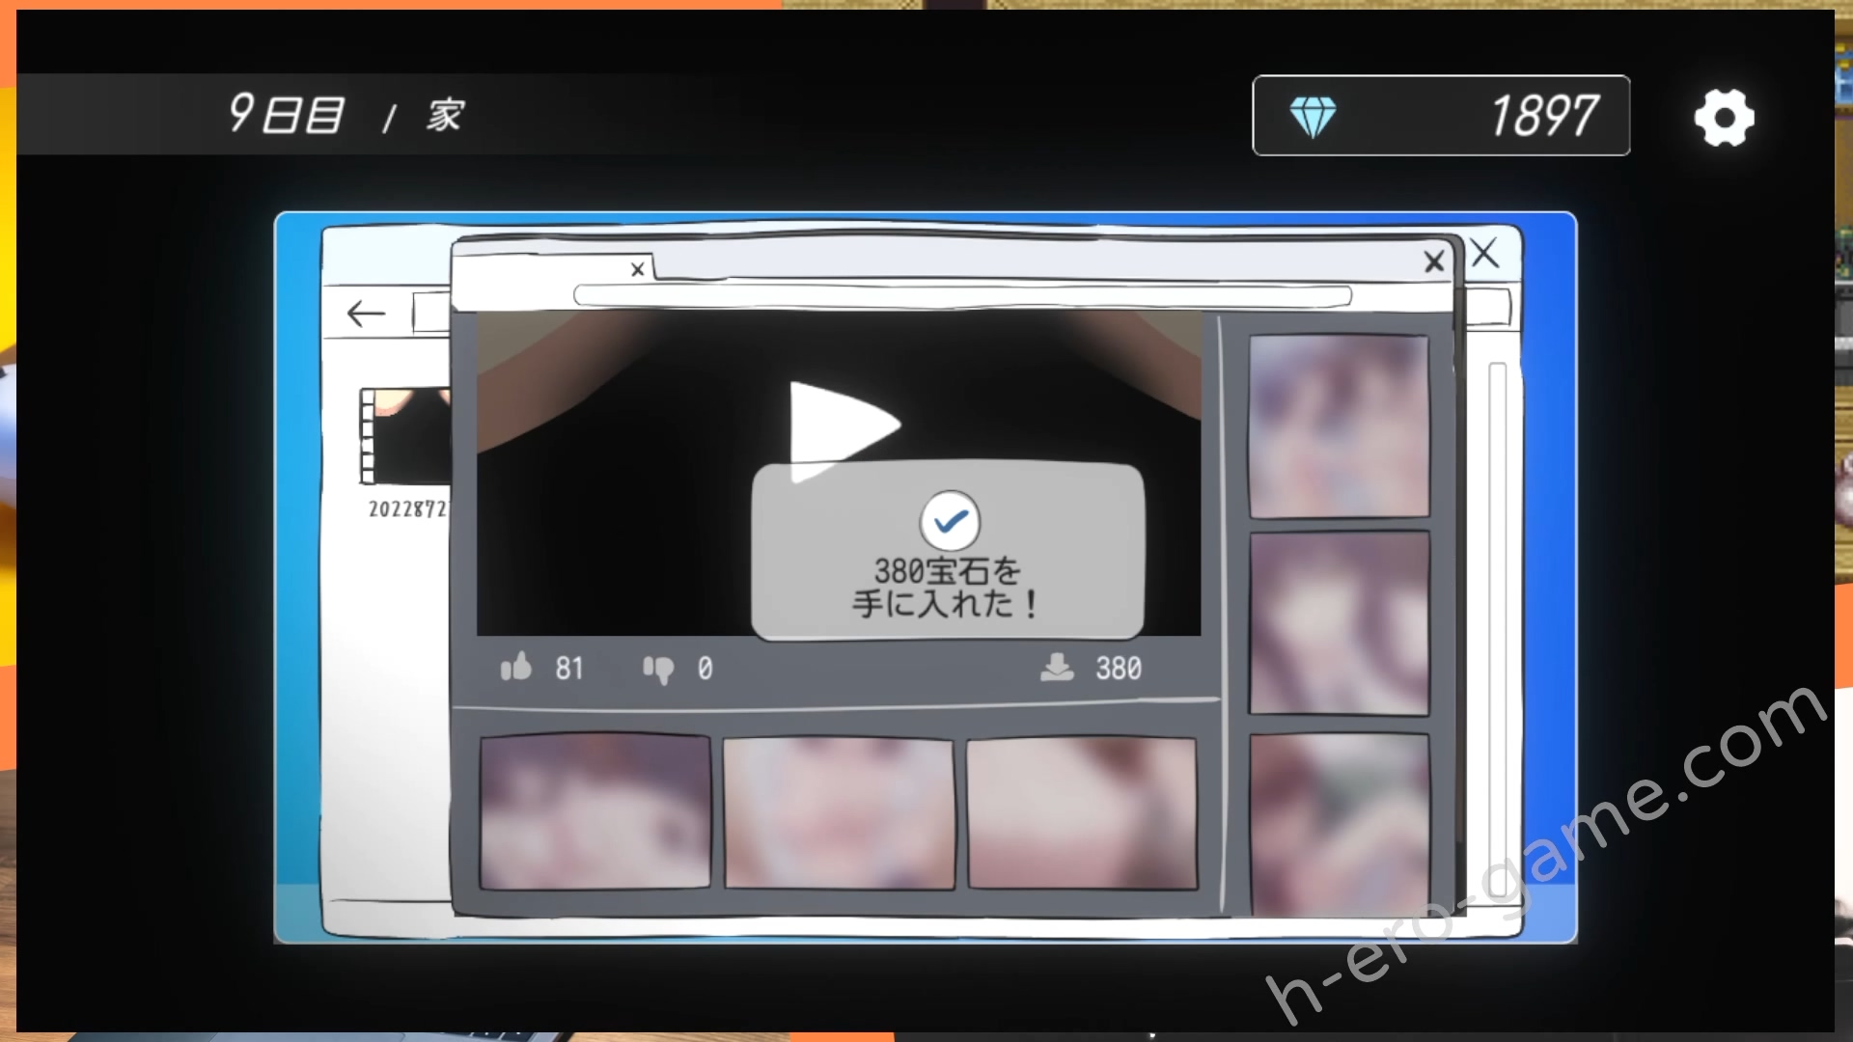Click the blue diamond gem icon
The width and height of the screenshot is (1853, 1042).
coord(1313,118)
